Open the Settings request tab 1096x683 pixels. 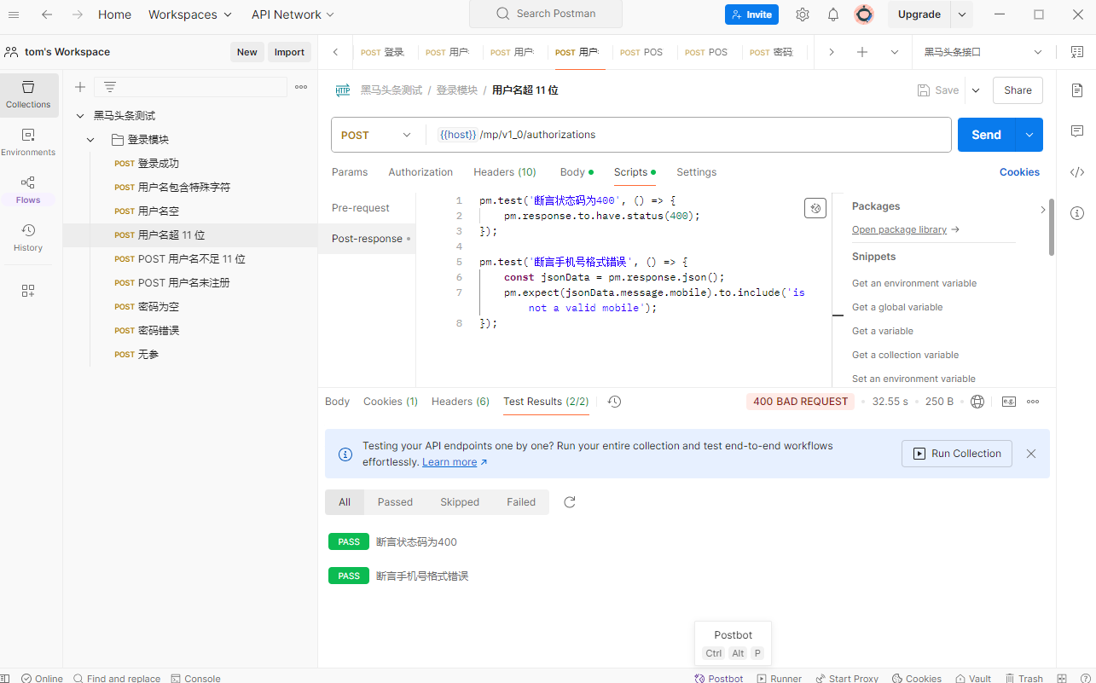click(697, 172)
